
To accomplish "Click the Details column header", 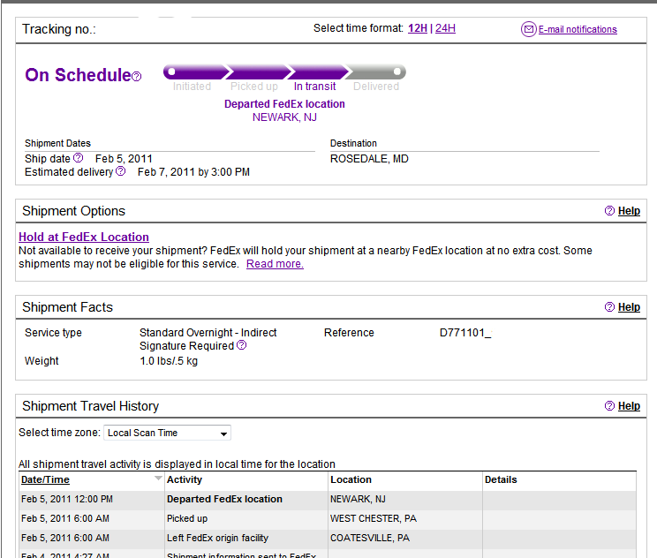I will click(501, 479).
